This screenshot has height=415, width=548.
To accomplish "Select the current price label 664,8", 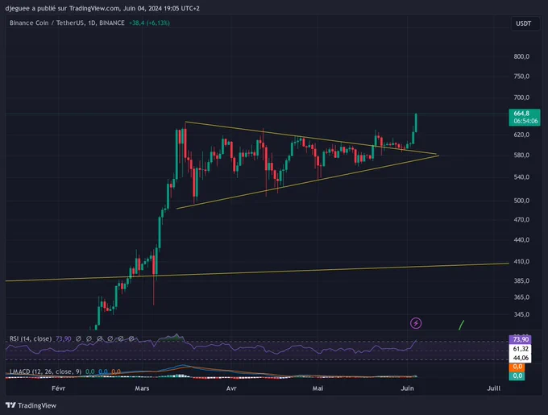I will coord(521,113).
